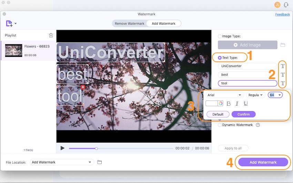
Task: Click the Default button
Action: click(x=218, y=114)
